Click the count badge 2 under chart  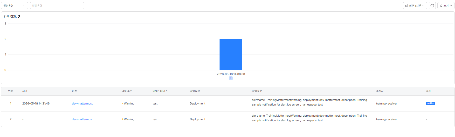(x=231, y=78)
